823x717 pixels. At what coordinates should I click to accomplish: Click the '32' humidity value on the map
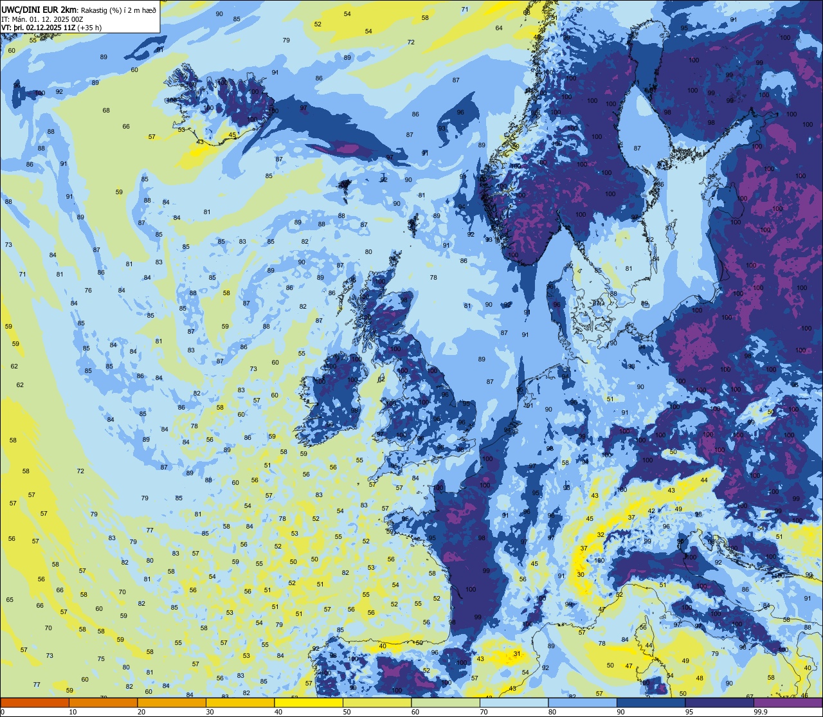pos(601,535)
